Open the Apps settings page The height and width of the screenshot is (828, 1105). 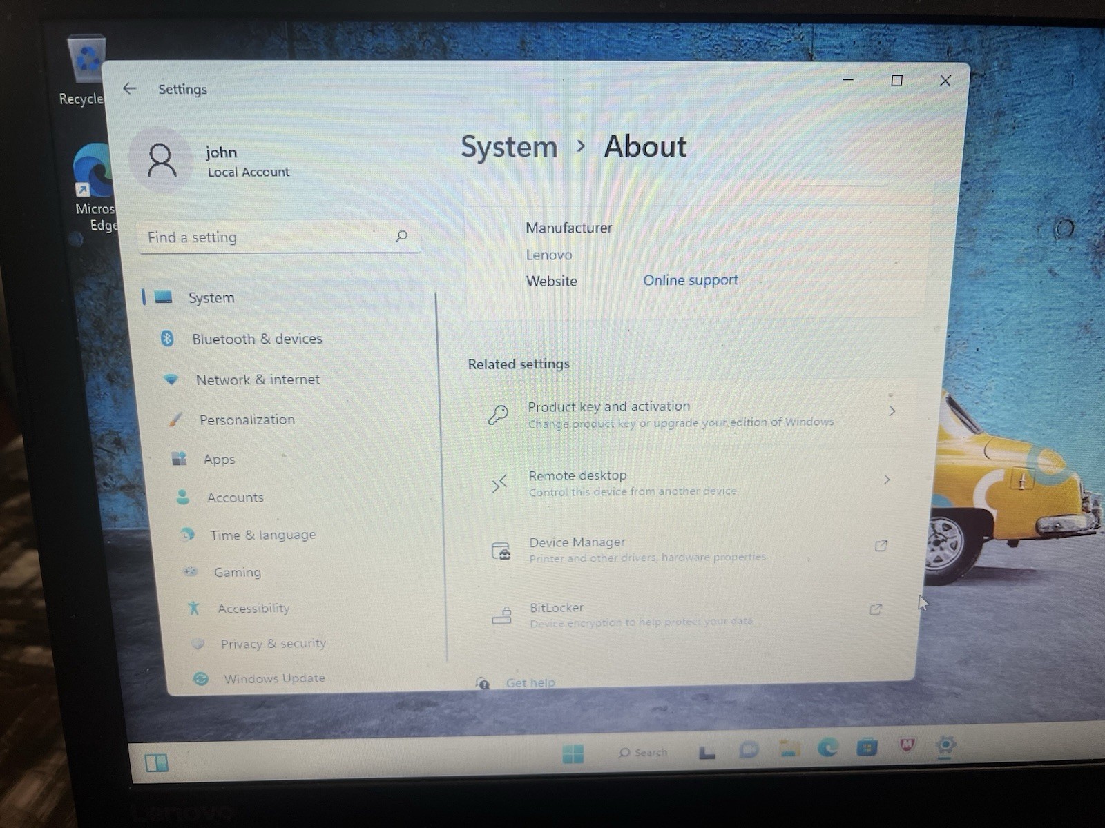coord(219,460)
